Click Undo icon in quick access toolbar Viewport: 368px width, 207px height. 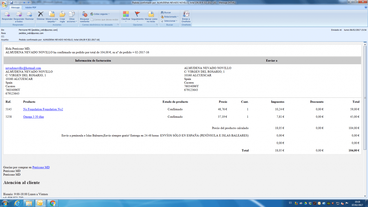15,3
